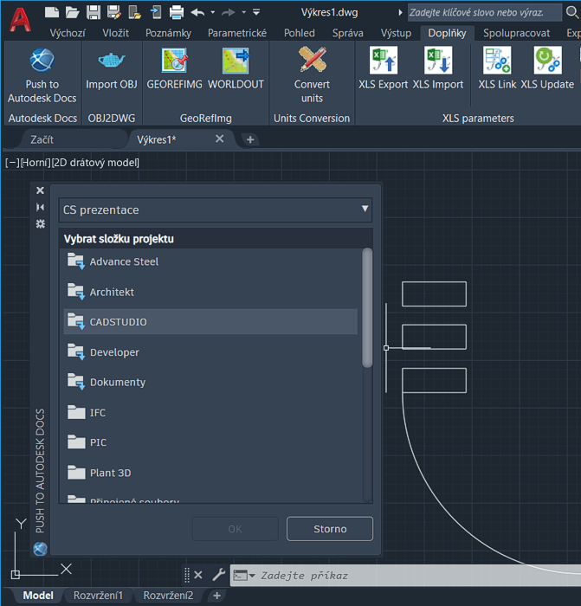Click the Save As icon

coord(113,12)
